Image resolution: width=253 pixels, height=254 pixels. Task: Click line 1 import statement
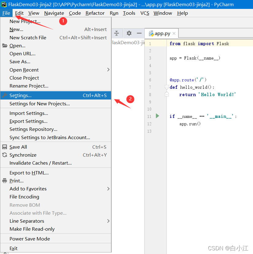(199, 44)
